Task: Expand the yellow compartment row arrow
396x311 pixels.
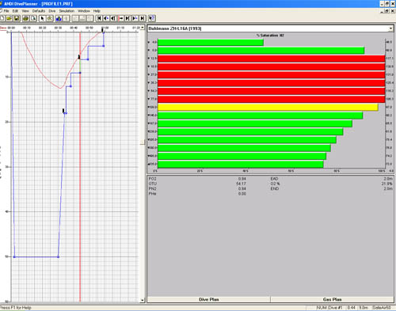Action: pos(149,107)
